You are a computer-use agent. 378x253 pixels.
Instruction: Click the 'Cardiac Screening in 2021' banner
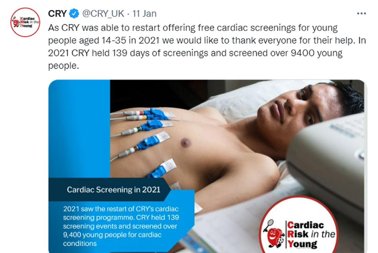(113, 190)
